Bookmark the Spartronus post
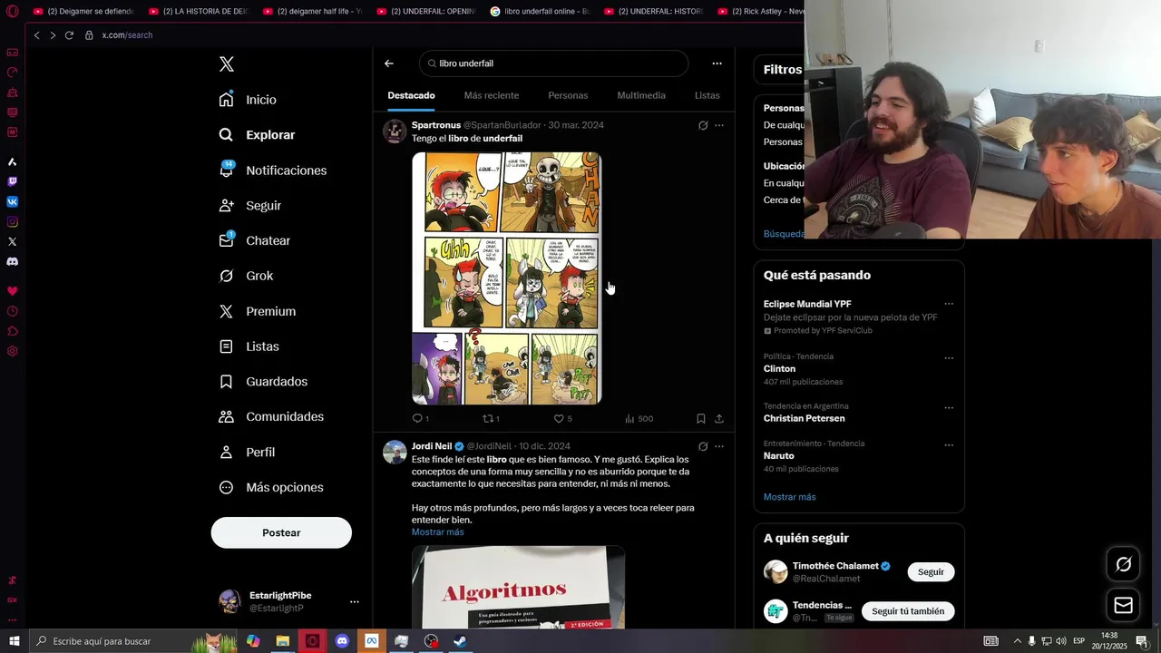 (701, 418)
